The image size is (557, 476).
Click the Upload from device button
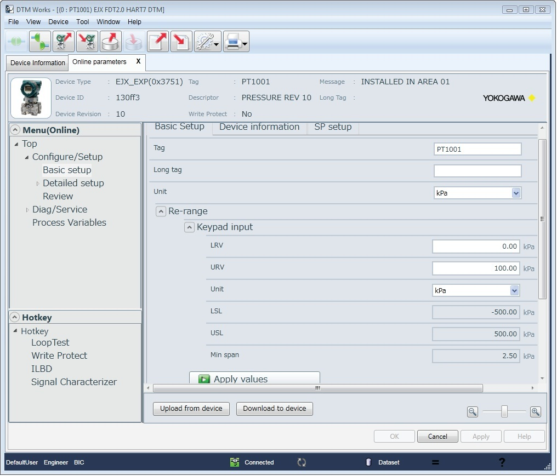point(191,409)
